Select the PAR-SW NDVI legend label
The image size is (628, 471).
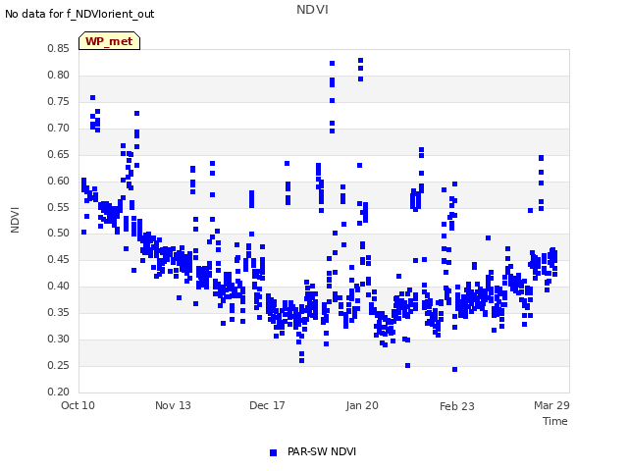(x=322, y=451)
